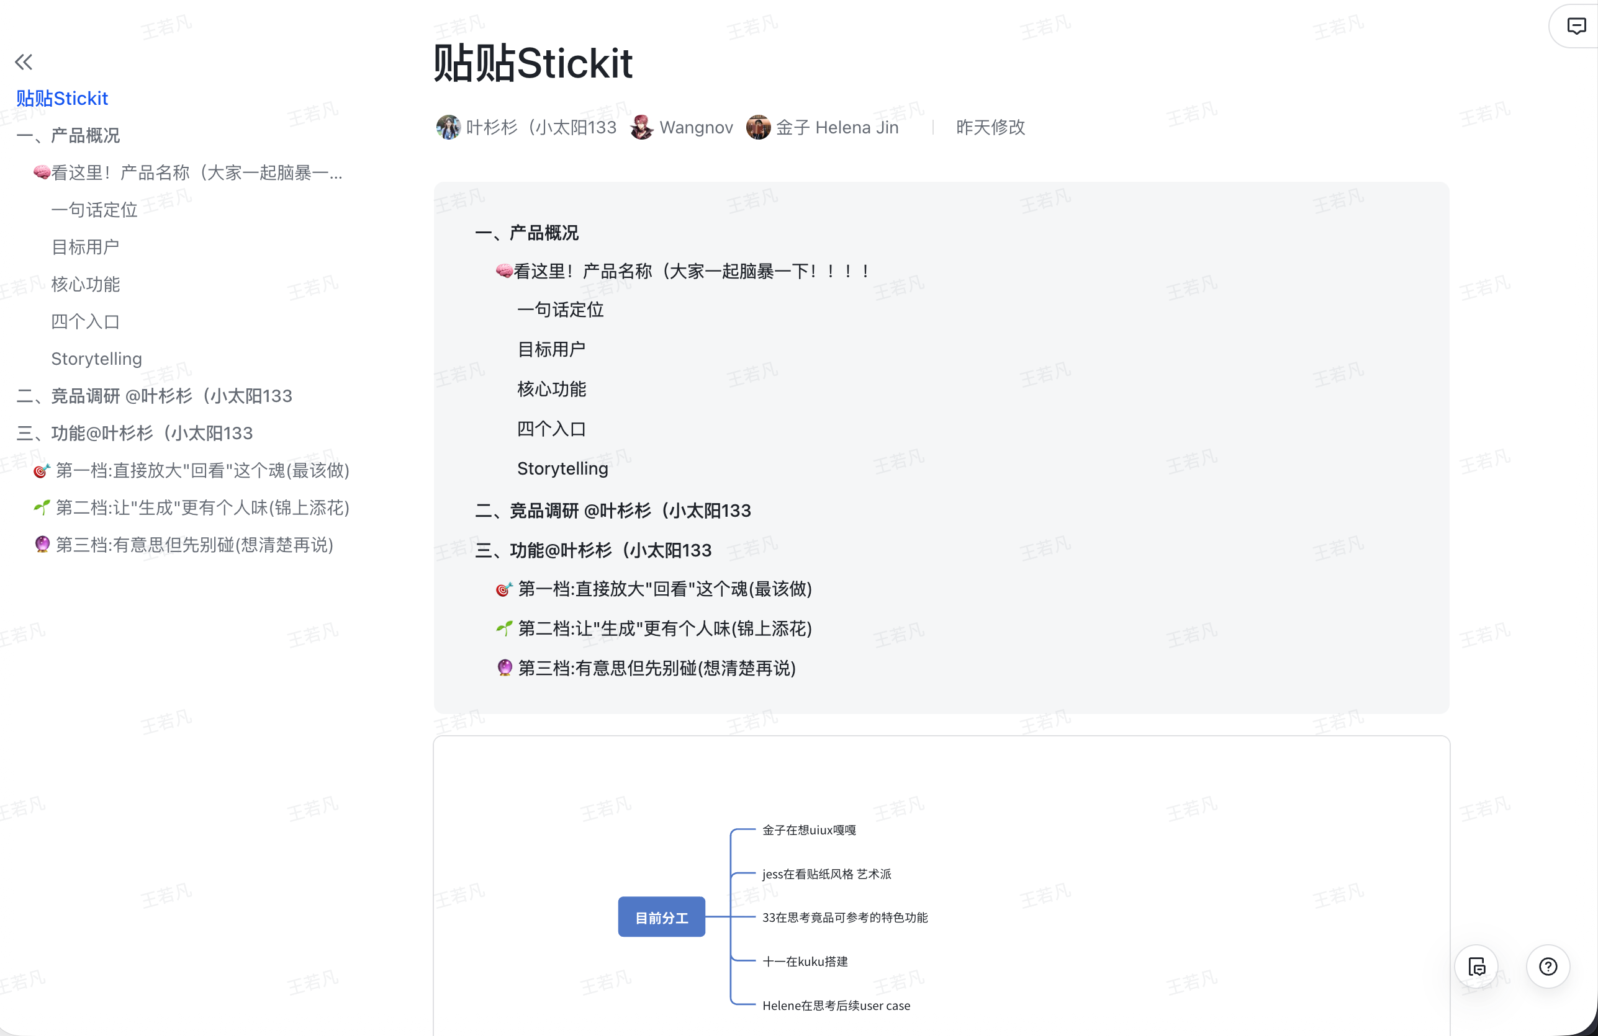Click the help question mark button

tap(1548, 967)
